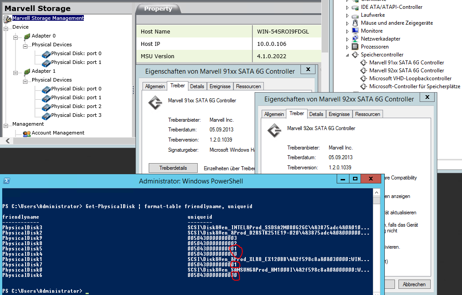Viewport: 462px width, 295px height.
Task: Expand the IDE ATA/ATAPI-Controller node
Action: [347, 7]
